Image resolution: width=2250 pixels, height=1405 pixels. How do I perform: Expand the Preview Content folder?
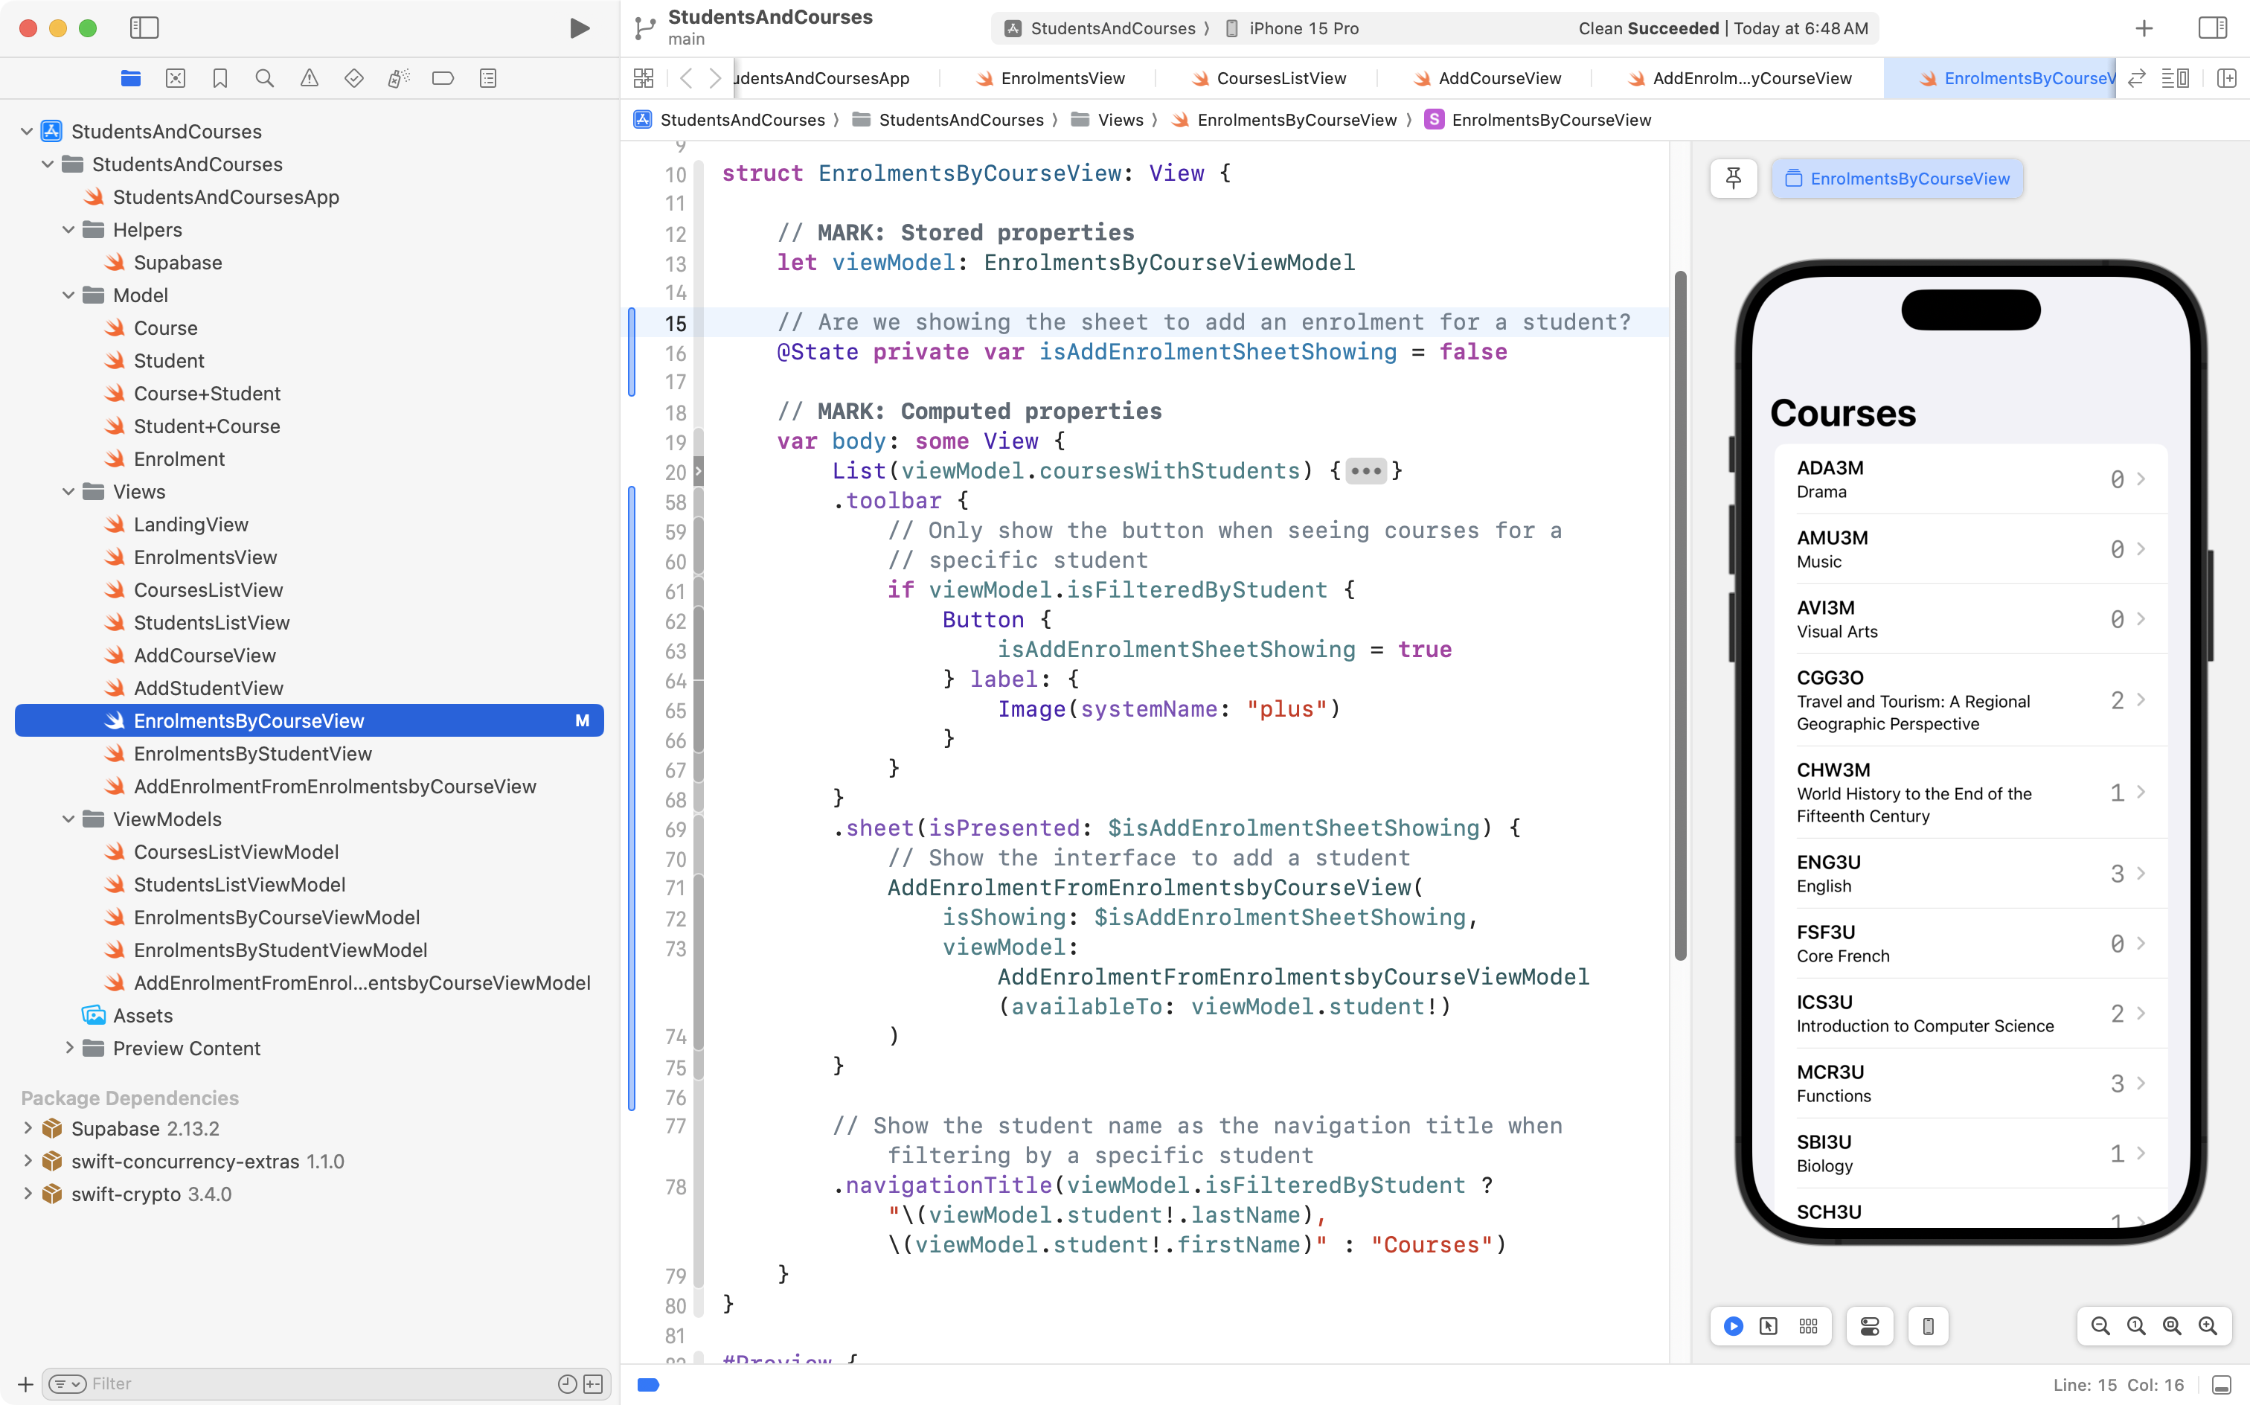coord(70,1049)
